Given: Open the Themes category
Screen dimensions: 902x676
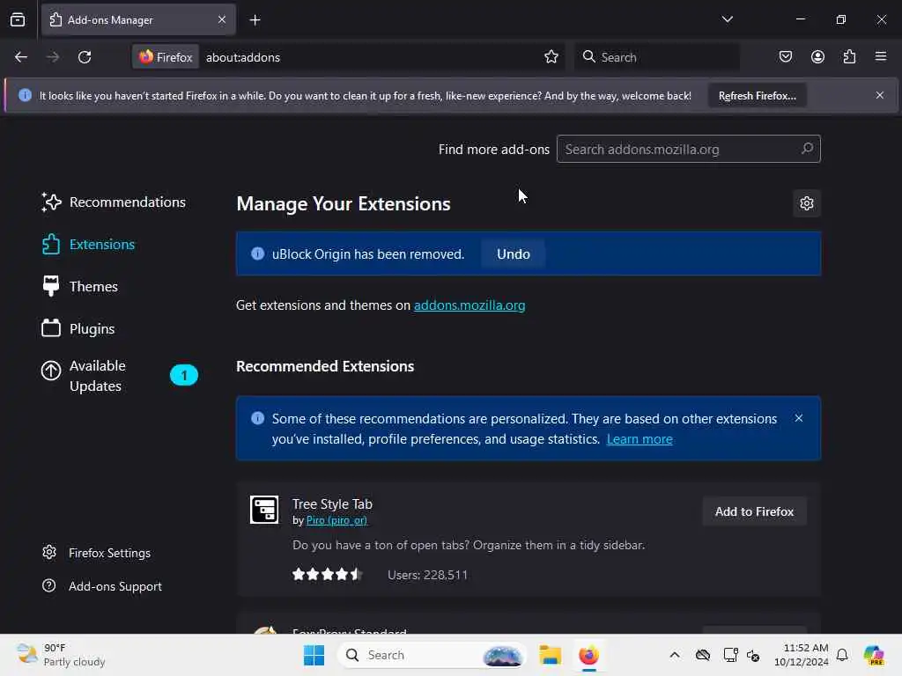Looking at the screenshot, I should (x=79, y=286).
